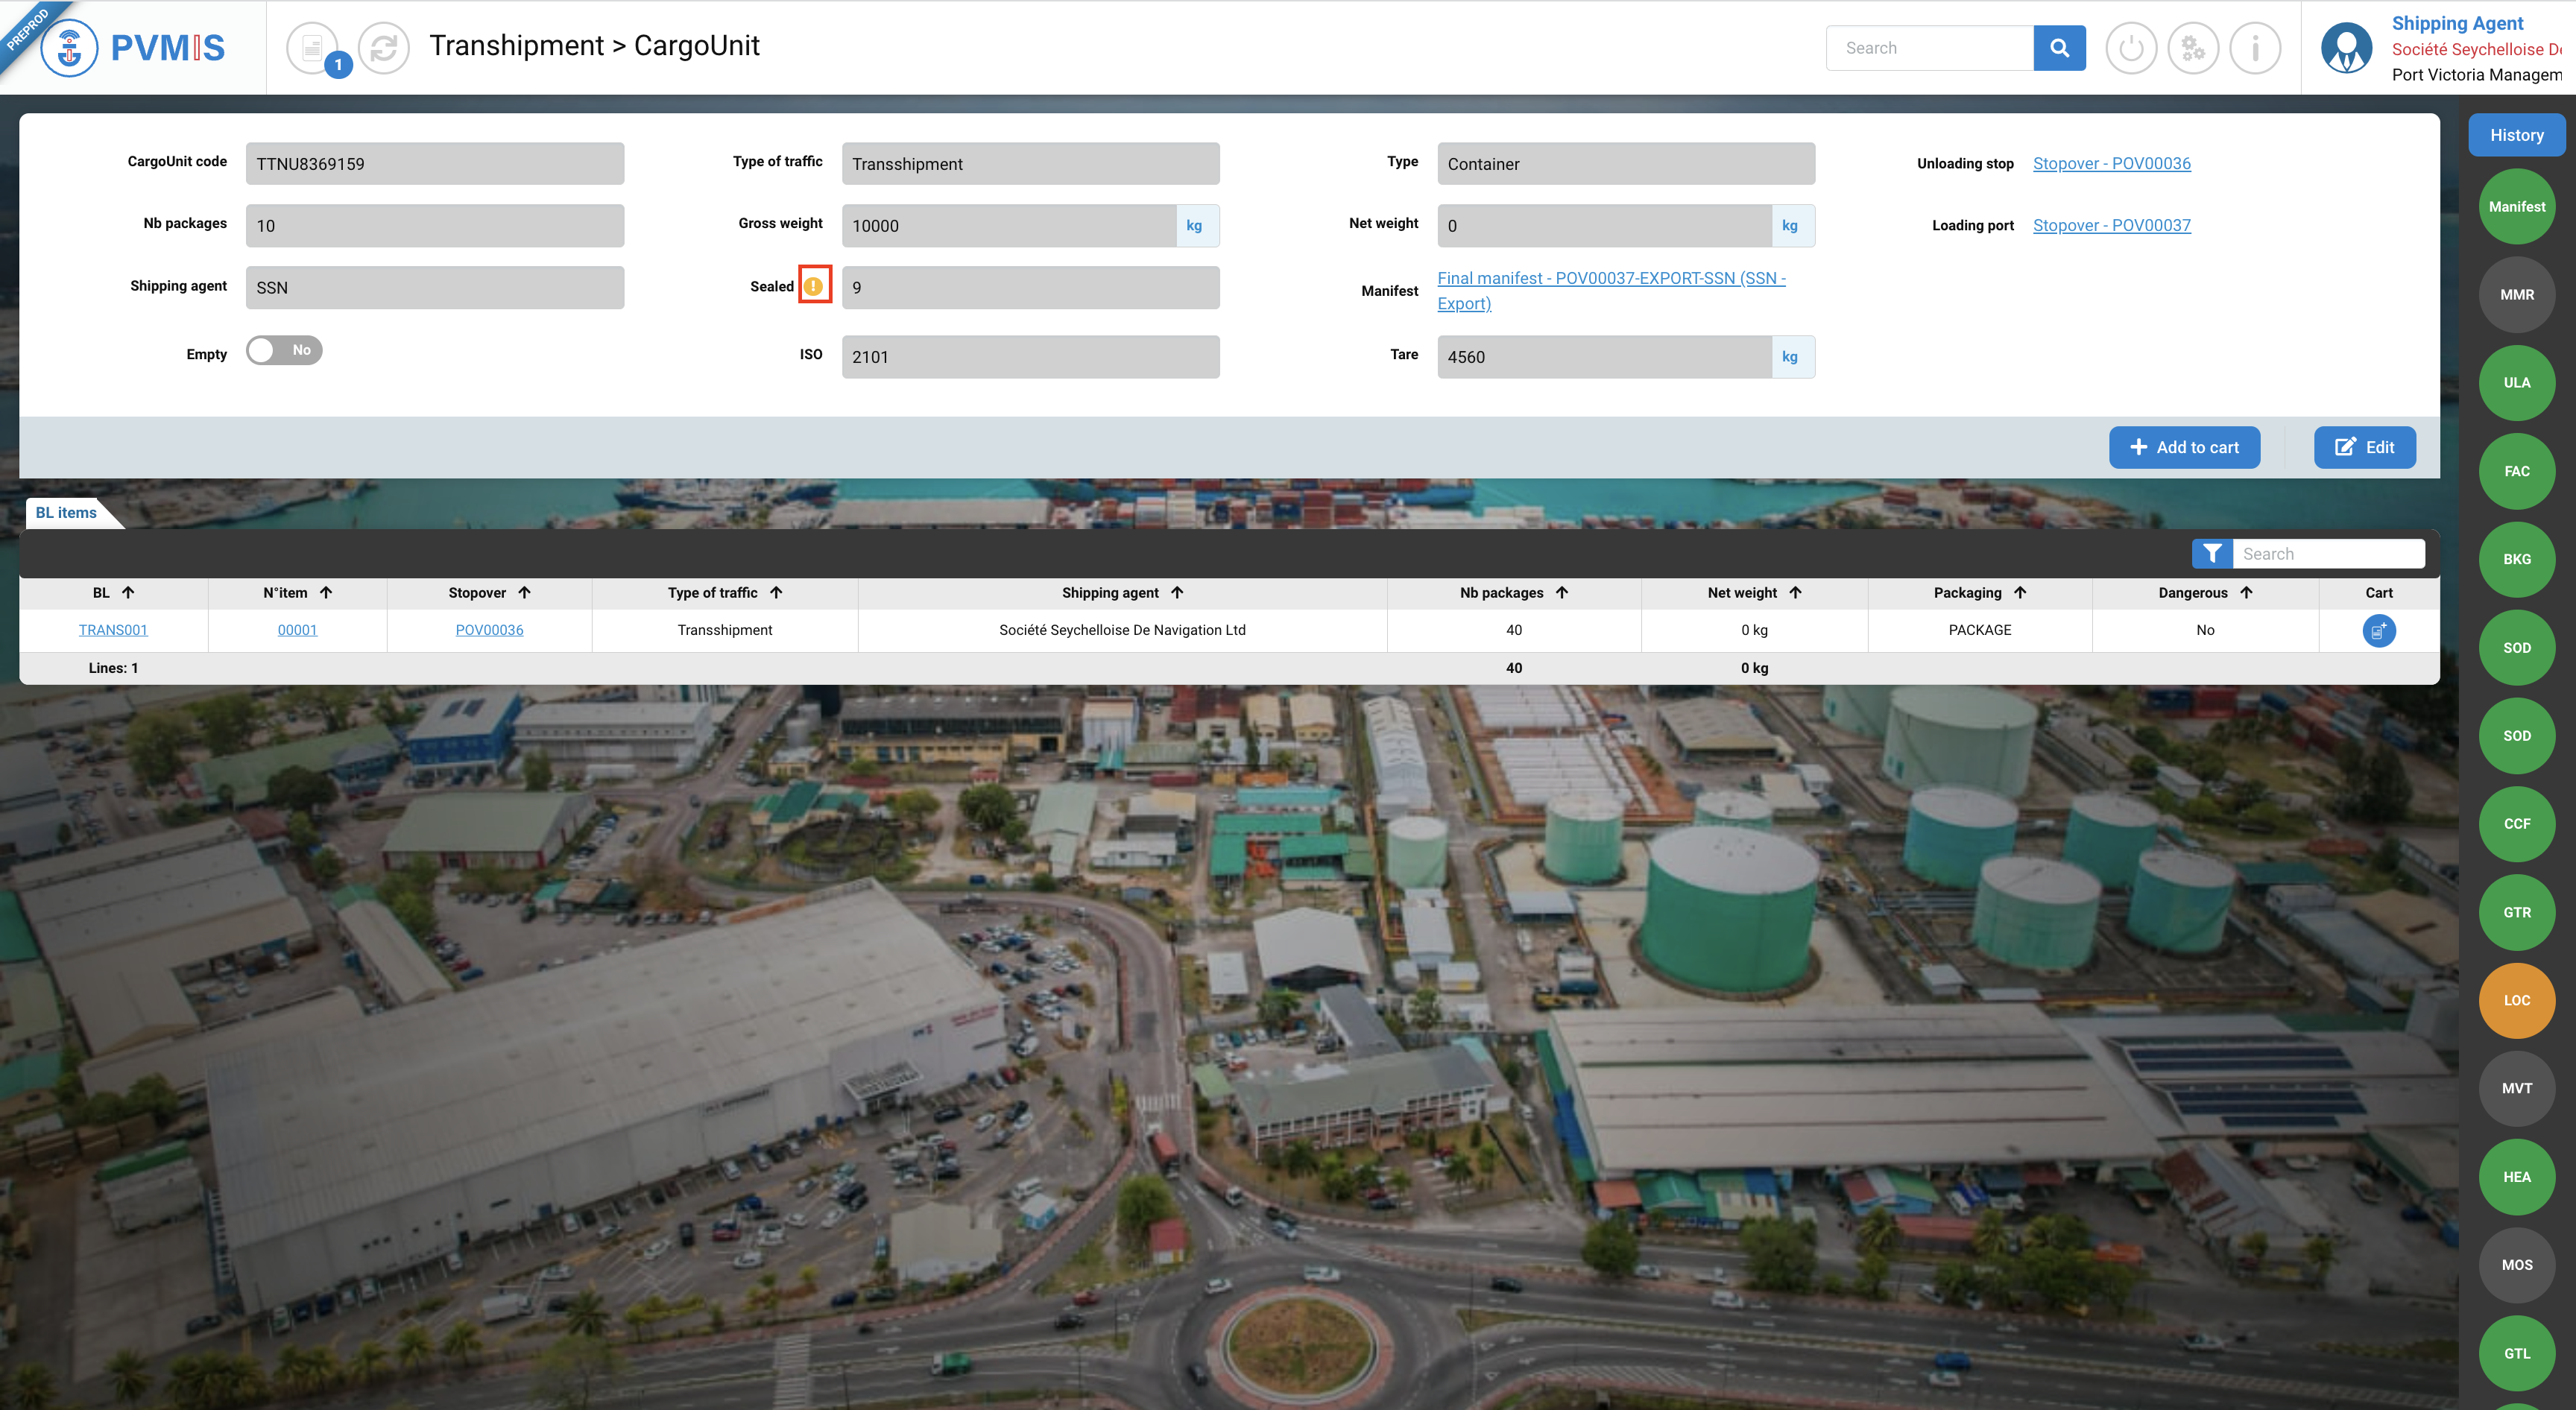Sort by Nb packages column
Viewport: 2576px width, 1410px height.
pos(1561,593)
